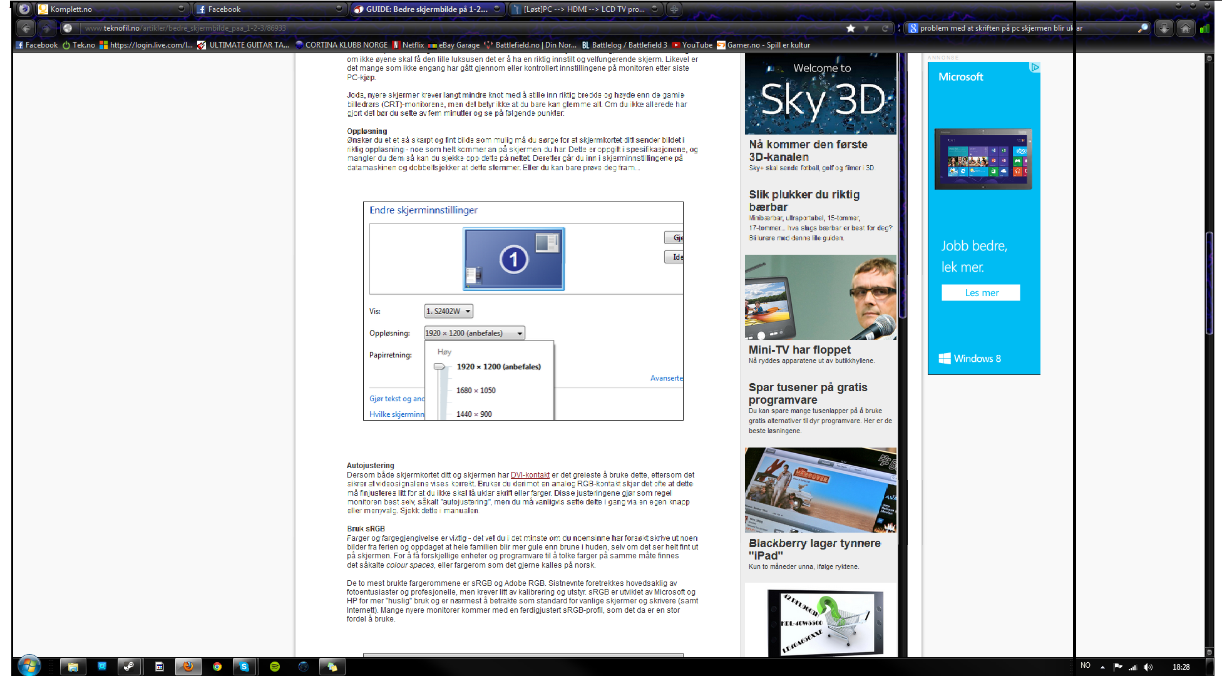Click the Blackberry tablet article image
This screenshot has height=691, width=1222.
pos(820,490)
